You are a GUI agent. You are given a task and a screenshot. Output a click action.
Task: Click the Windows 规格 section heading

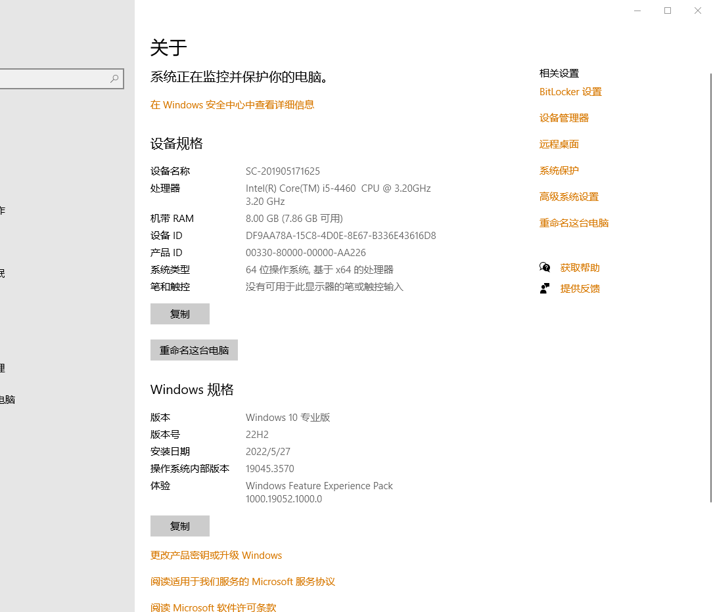coord(192,390)
